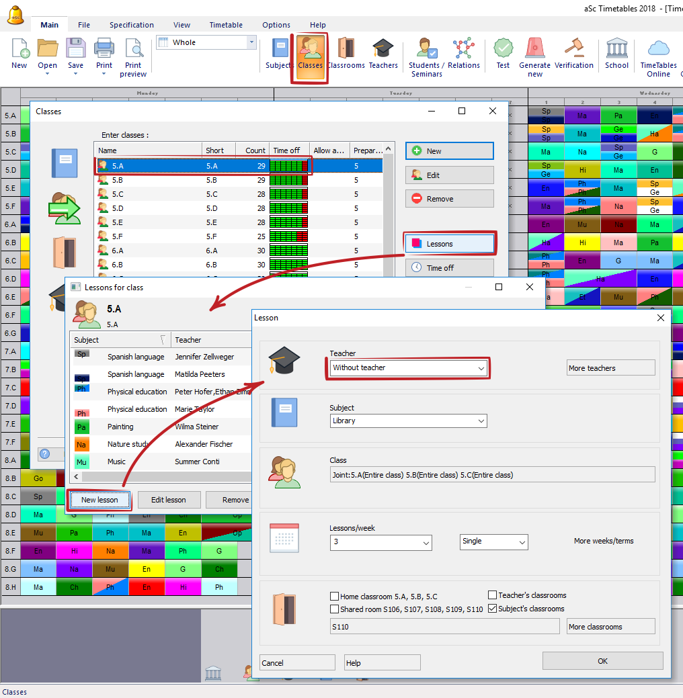Expand the Teacher dropdown
Screen dimensions: 683x698
click(481, 368)
